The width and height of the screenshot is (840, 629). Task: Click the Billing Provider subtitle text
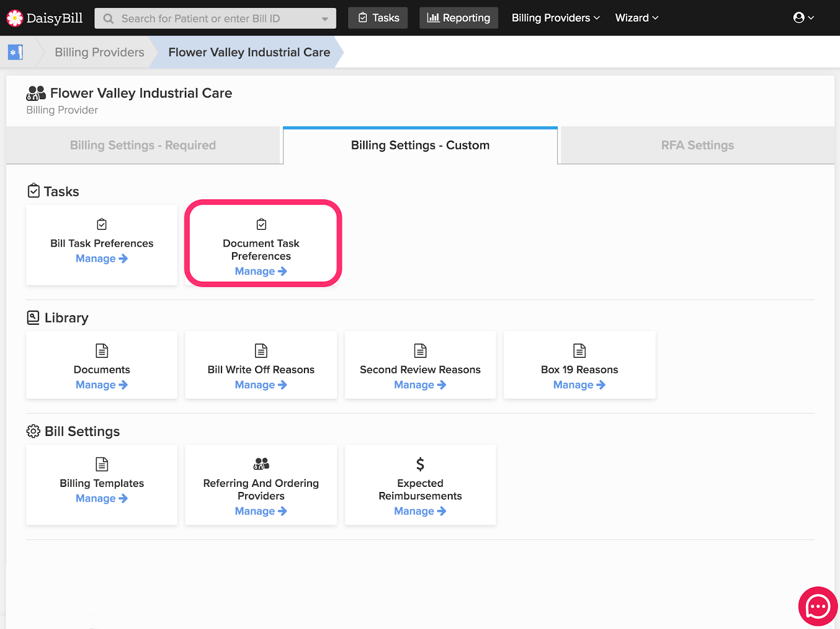pos(62,110)
